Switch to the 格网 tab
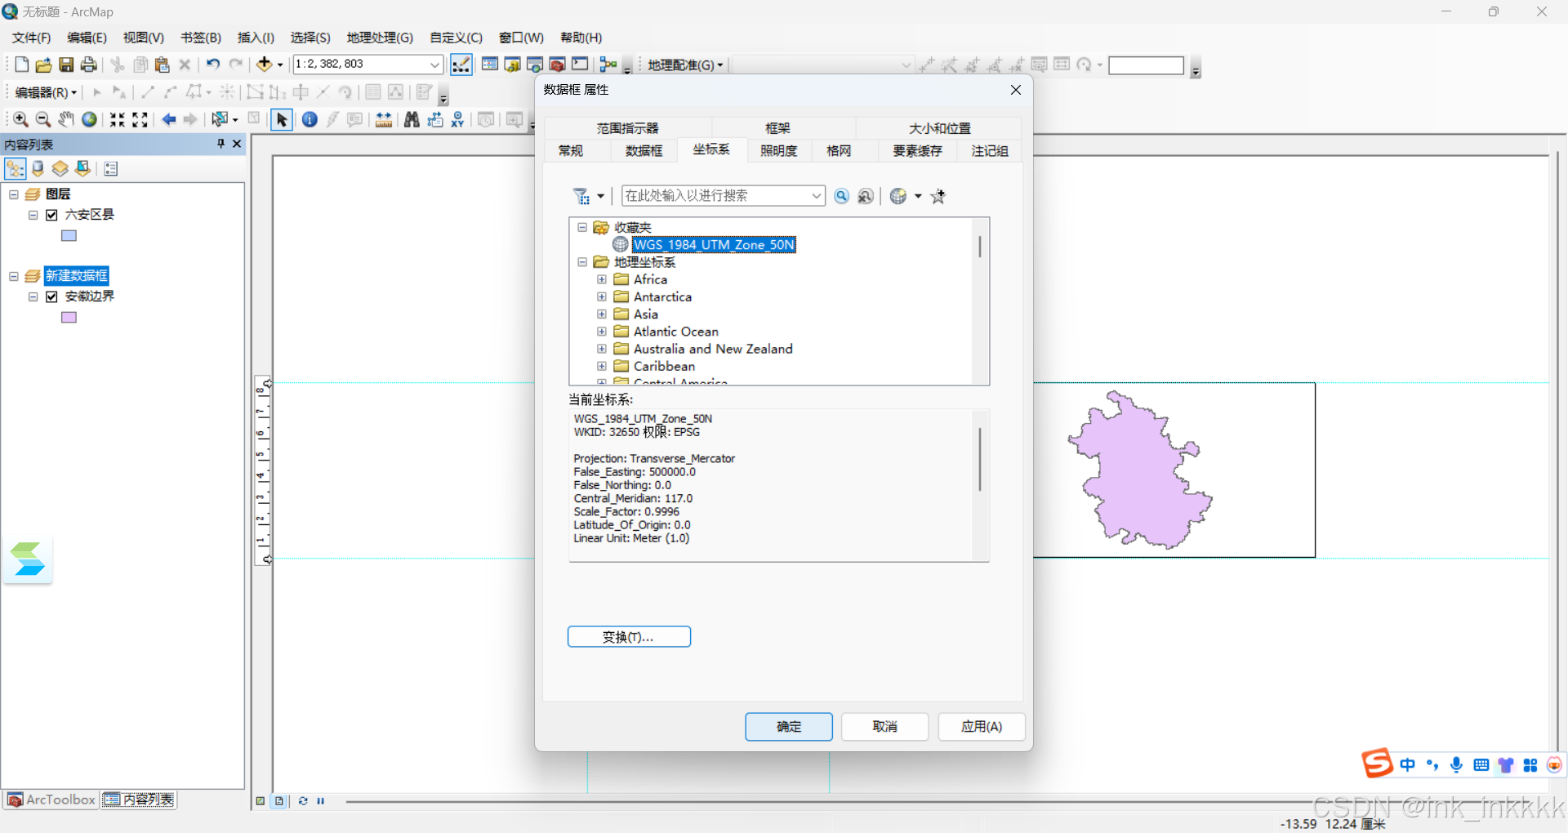This screenshot has width=1568, height=833. coord(839,151)
